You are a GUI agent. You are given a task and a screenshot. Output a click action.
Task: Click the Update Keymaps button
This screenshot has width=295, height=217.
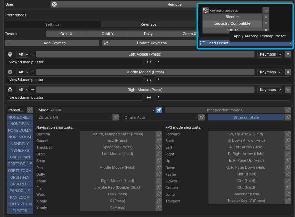pos(149,43)
